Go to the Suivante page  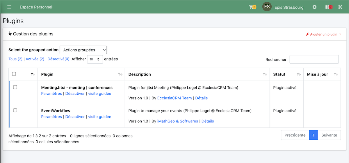click(x=329, y=135)
